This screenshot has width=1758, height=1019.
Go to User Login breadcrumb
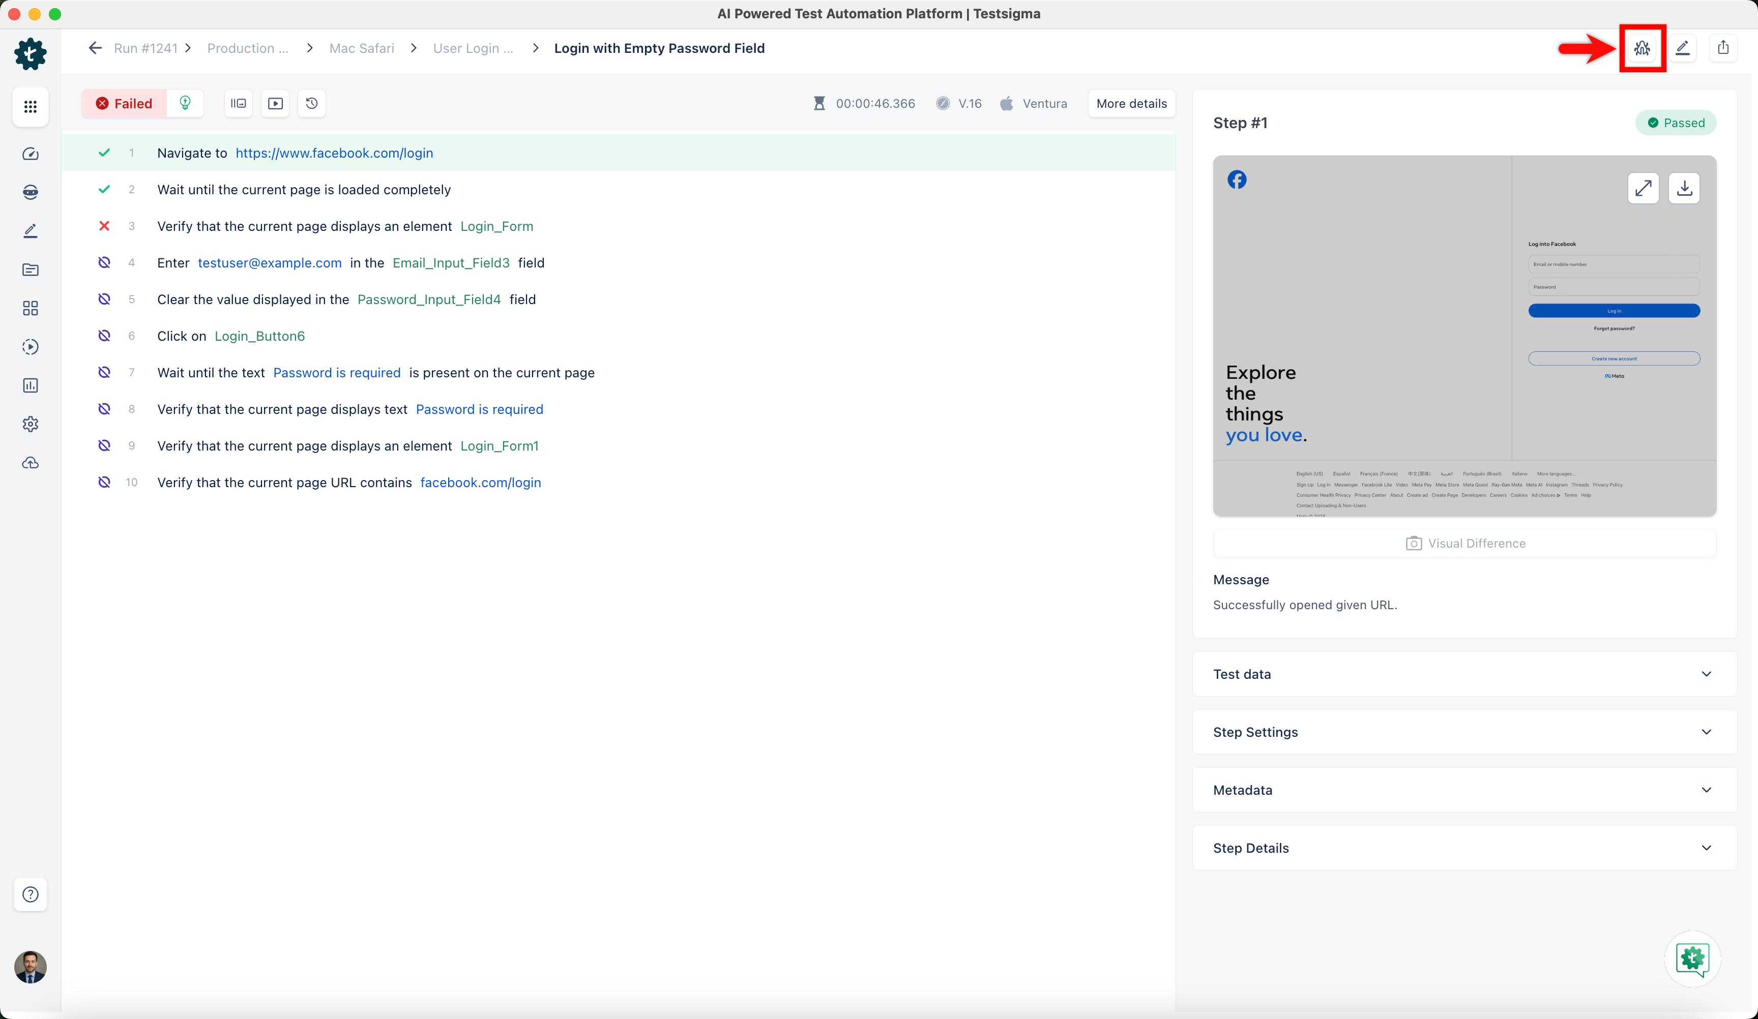473,48
